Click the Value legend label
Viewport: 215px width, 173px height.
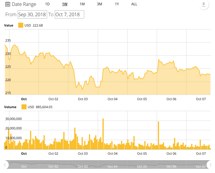[x=9, y=25]
